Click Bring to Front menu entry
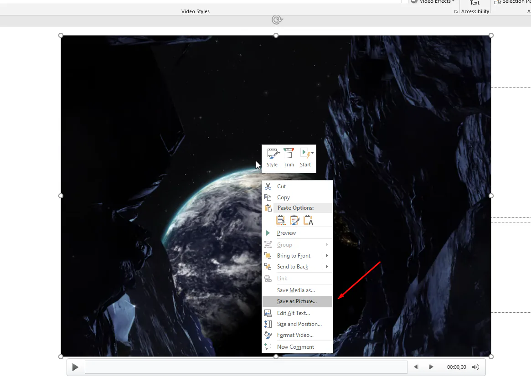 tap(293, 255)
